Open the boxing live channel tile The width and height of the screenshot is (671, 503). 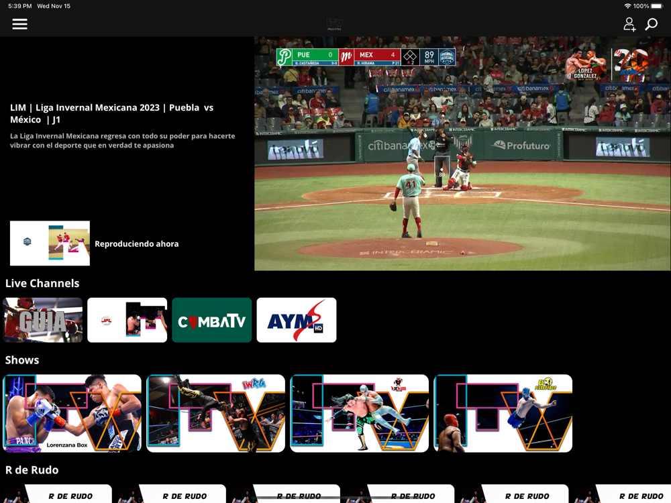pyautogui.click(x=127, y=320)
